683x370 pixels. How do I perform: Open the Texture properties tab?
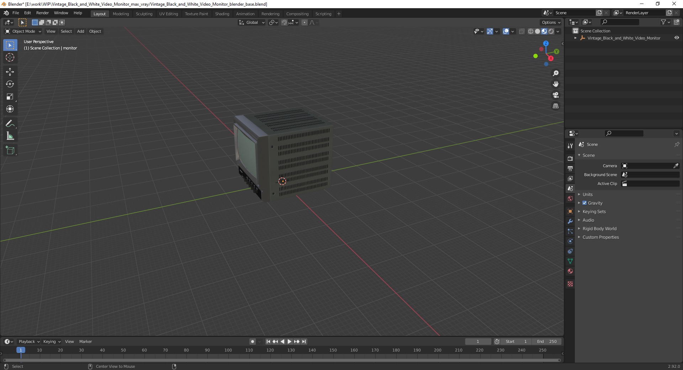coord(570,284)
